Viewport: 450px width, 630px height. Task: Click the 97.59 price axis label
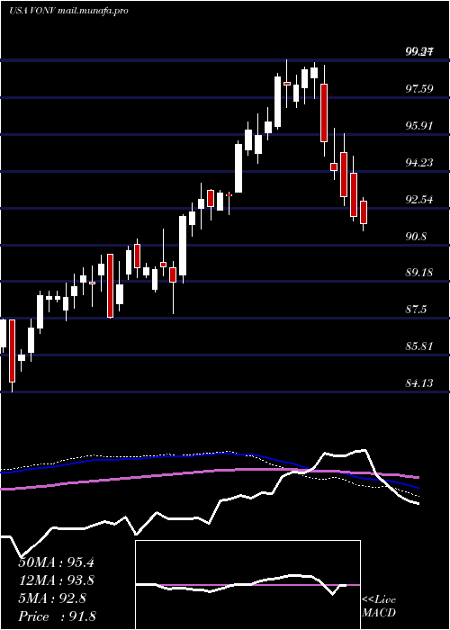[x=419, y=89]
